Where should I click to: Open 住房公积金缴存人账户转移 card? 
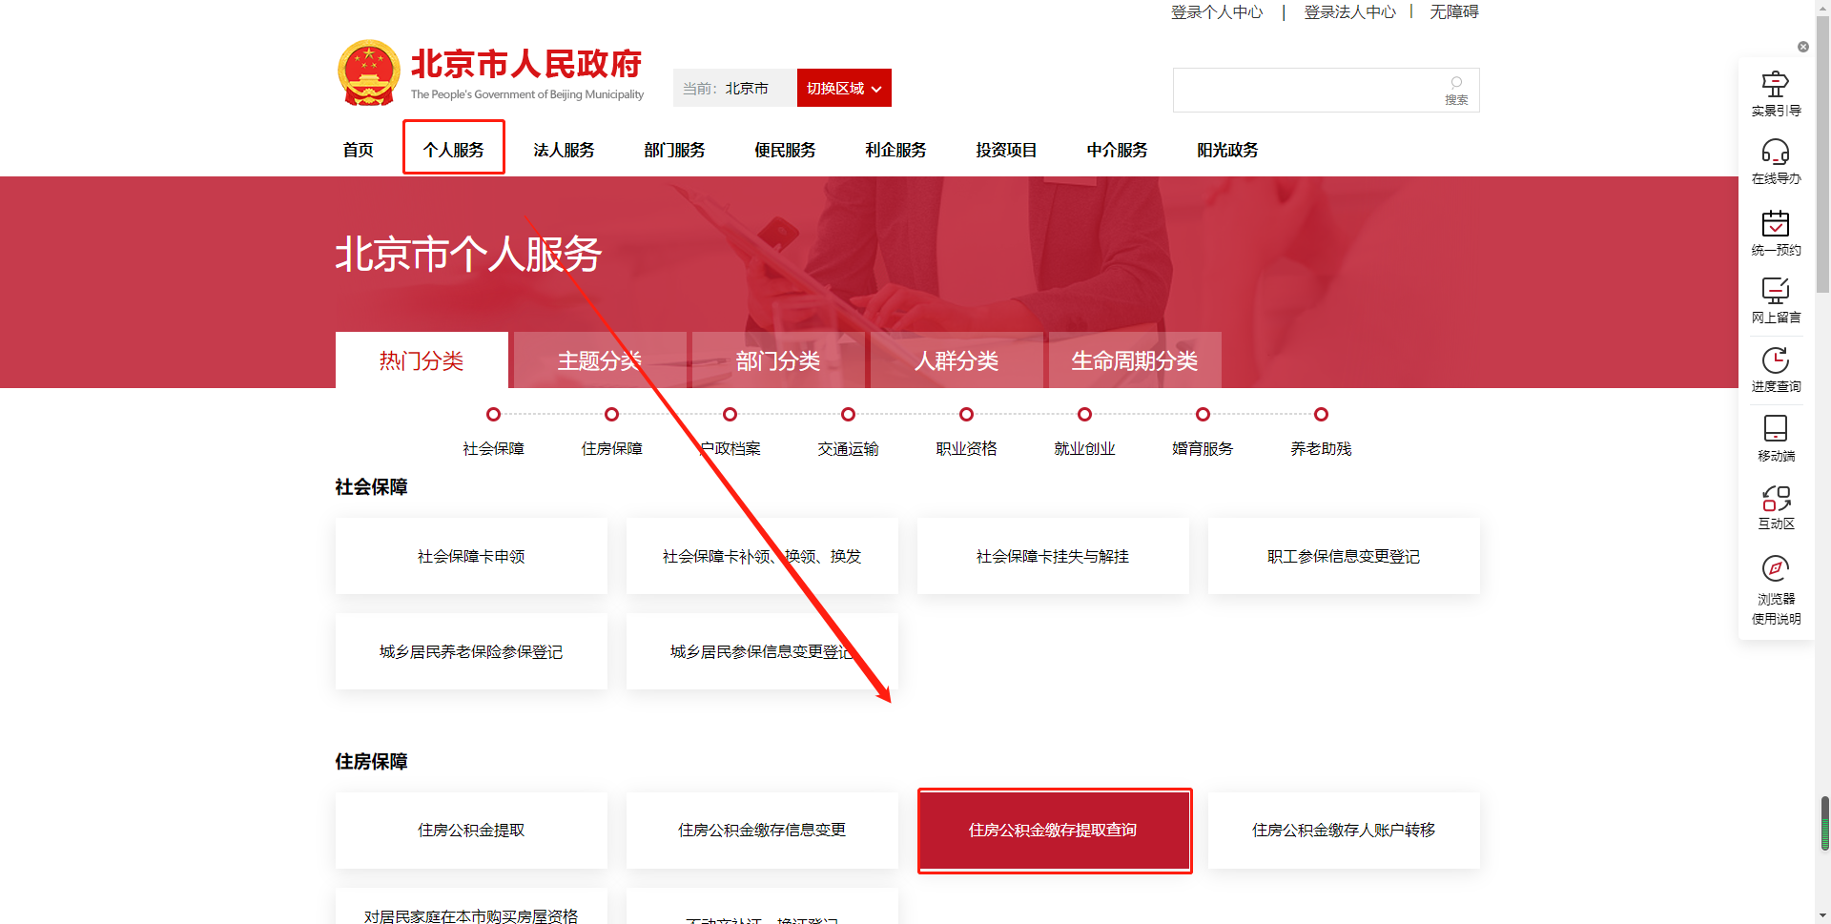tap(1344, 831)
